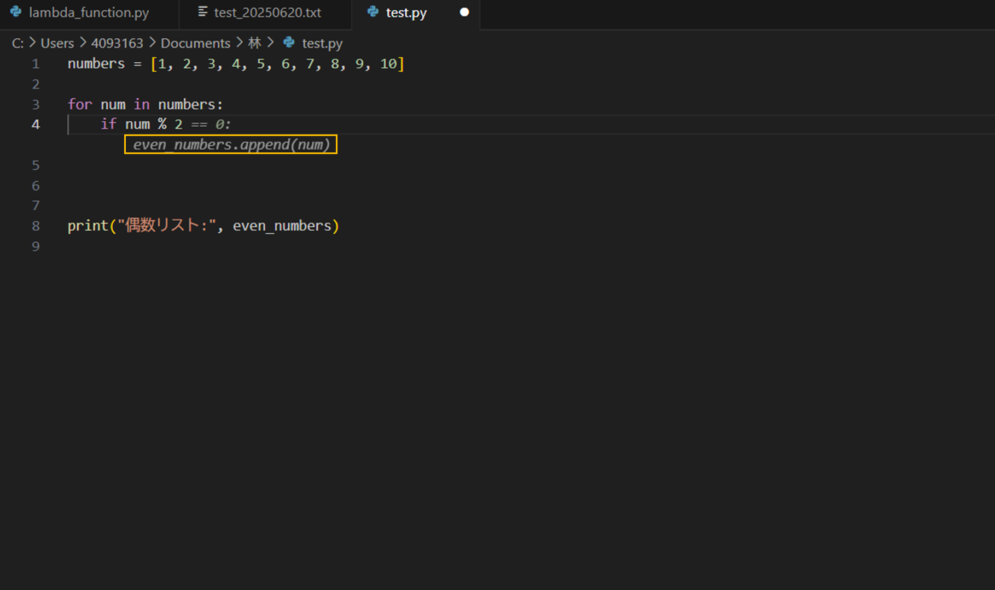Expand the chevron after Users in breadcrumbs

(x=83, y=43)
